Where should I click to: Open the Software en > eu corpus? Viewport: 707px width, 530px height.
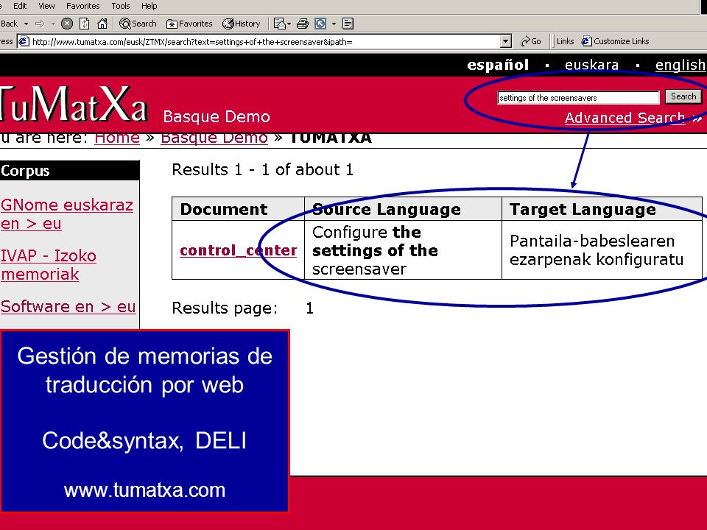tap(68, 306)
